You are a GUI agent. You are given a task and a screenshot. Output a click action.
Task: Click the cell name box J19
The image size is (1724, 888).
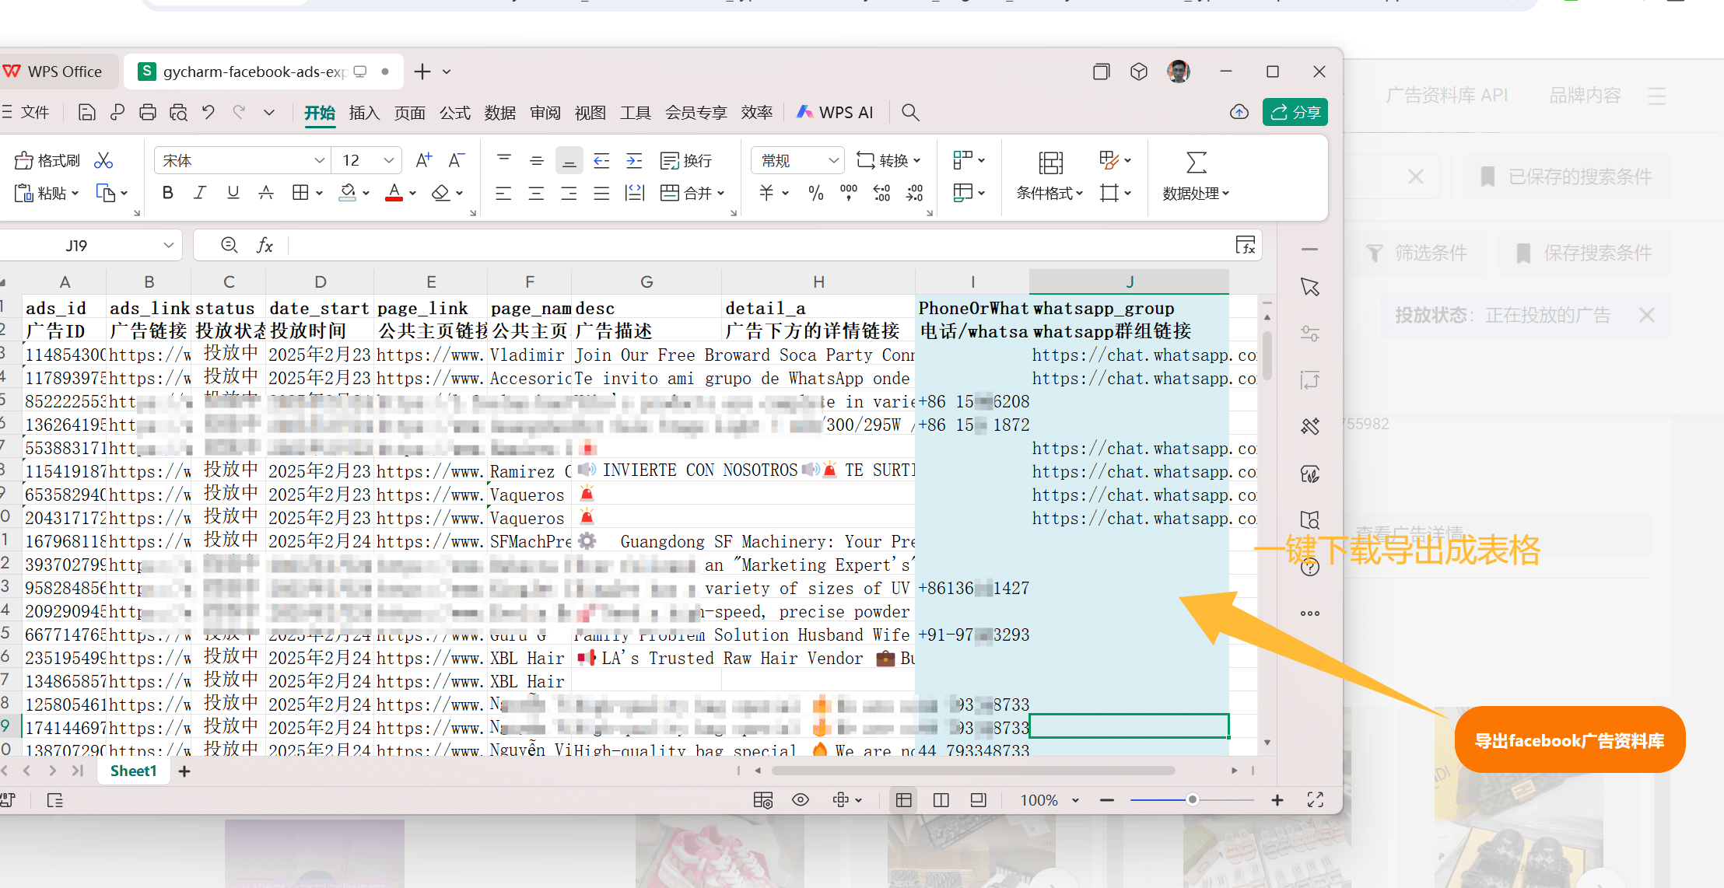pos(78,246)
